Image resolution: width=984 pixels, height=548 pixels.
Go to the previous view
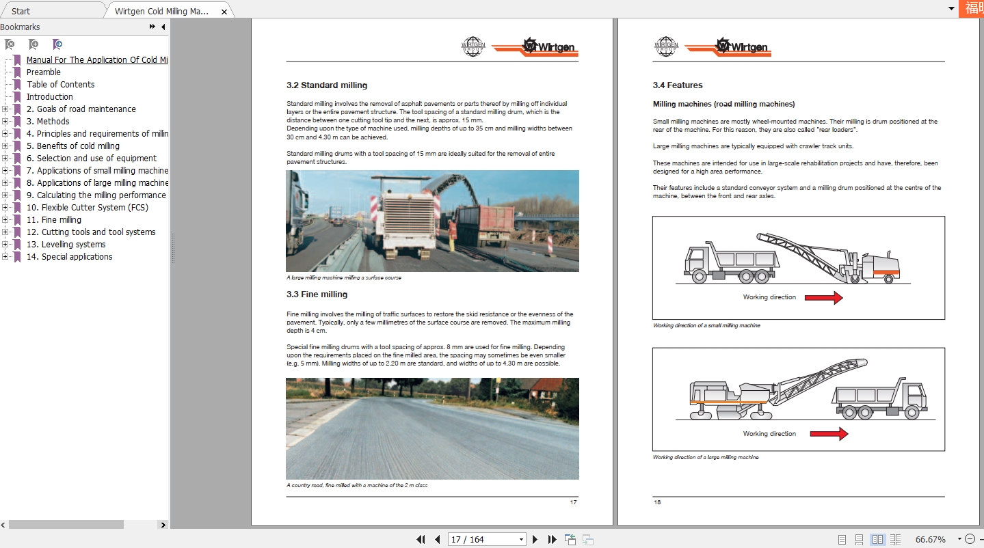coord(570,539)
